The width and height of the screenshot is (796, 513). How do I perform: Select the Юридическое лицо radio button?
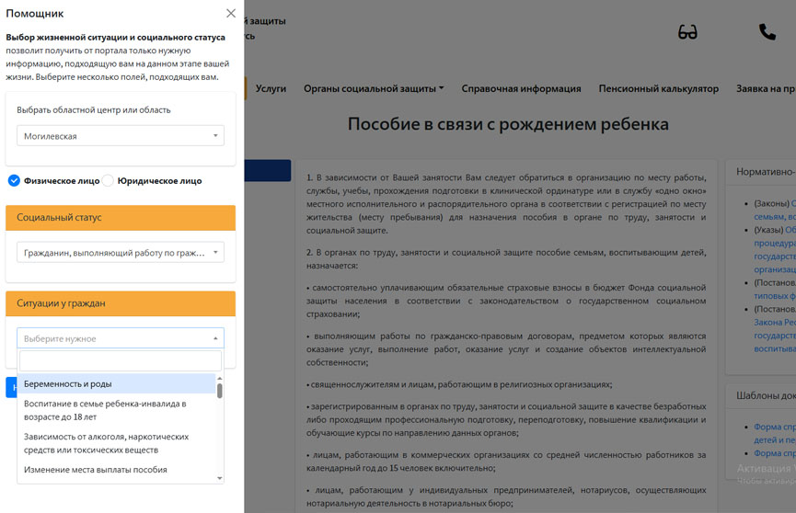109,181
